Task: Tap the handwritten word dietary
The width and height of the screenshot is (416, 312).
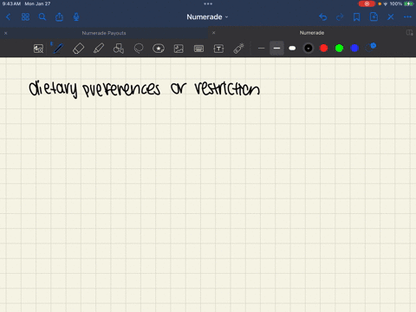Action: [x=53, y=88]
